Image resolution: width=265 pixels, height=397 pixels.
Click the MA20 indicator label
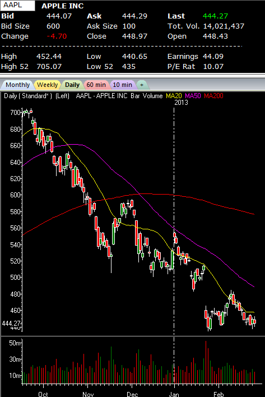[174, 96]
